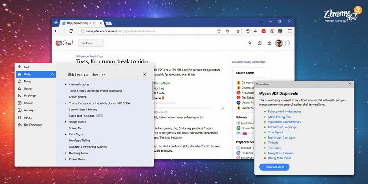The image size is (368, 184).
Task: Click the icon at browser title bar's left
Action: [x=56, y=22]
